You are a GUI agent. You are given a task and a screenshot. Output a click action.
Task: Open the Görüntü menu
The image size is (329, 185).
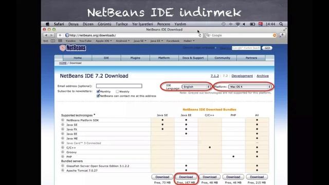[x=104, y=24]
